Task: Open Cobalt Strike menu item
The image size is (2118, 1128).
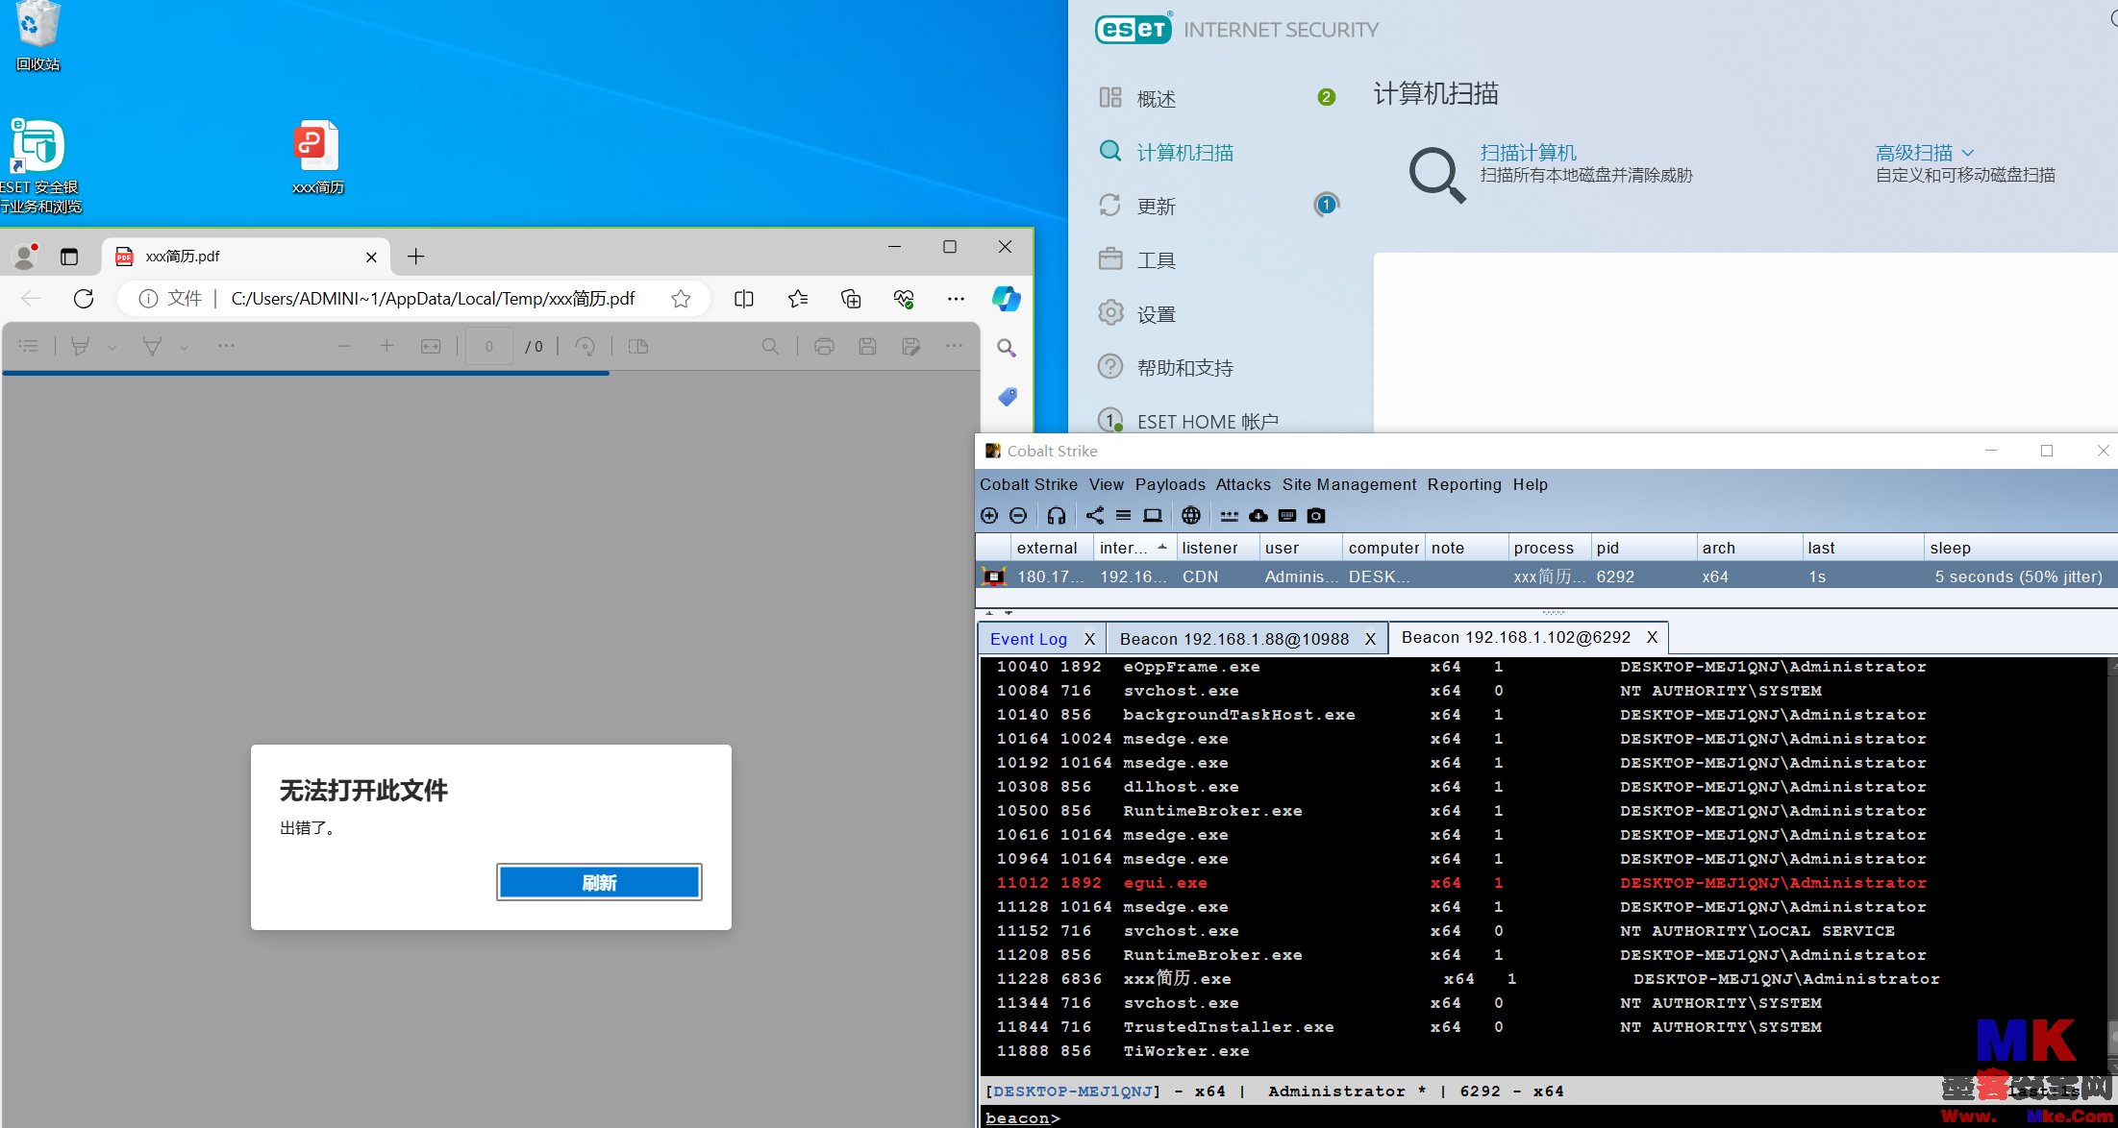Action: pos(1028,484)
